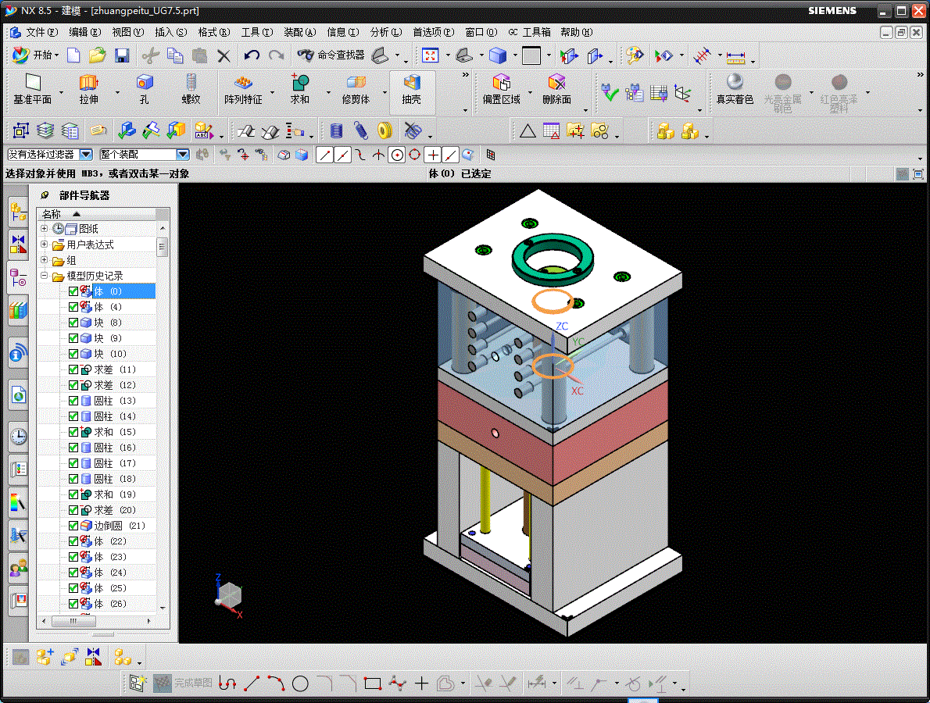Save the part with the floppy disk icon
Screen dimensions: 930x703
122,55
